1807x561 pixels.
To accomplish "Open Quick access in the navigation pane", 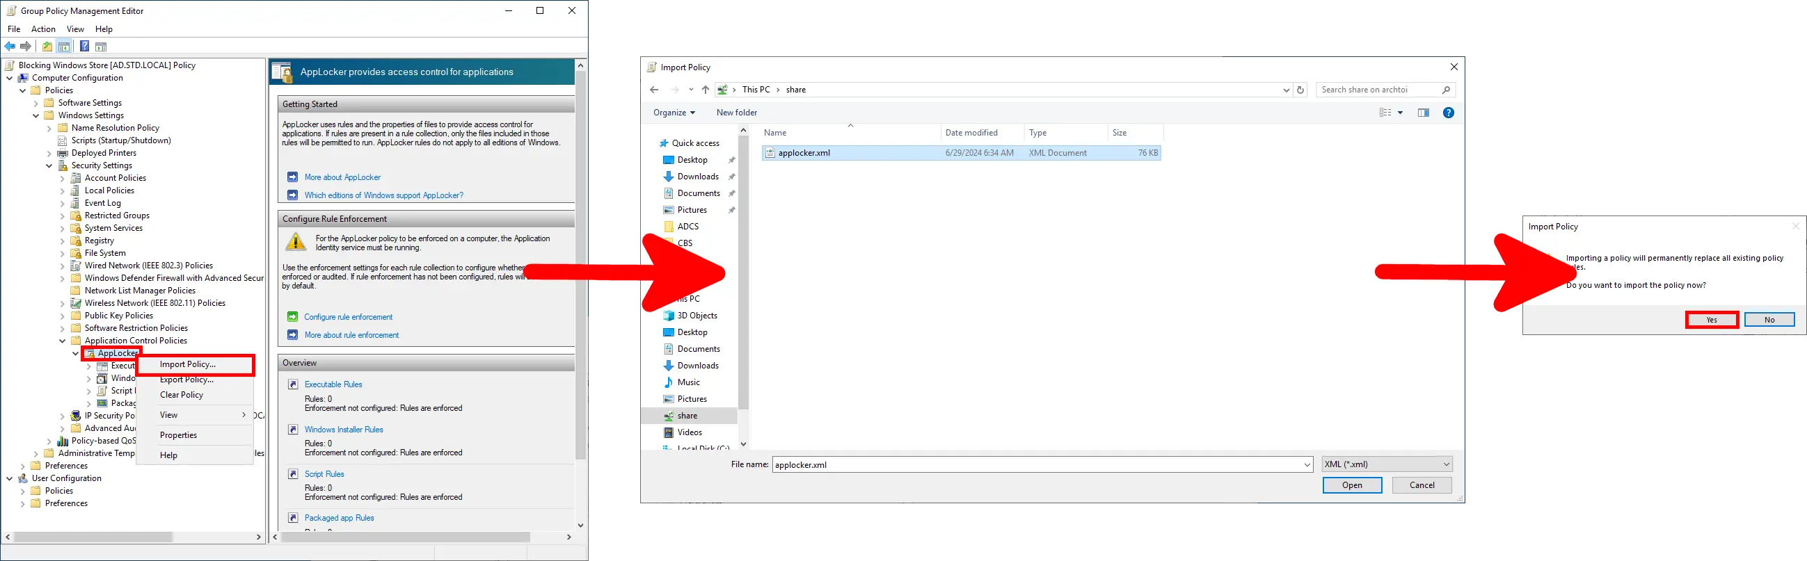I will pyautogui.click(x=695, y=143).
